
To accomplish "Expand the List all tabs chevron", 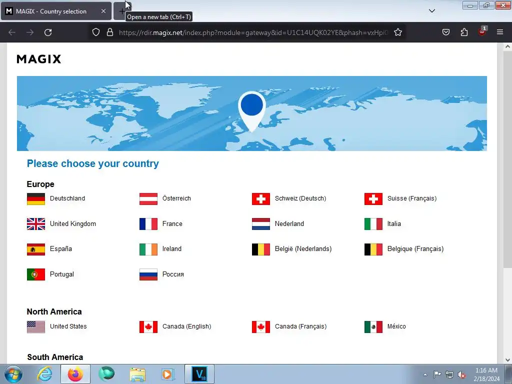I will pyautogui.click(x=431, y=11).
